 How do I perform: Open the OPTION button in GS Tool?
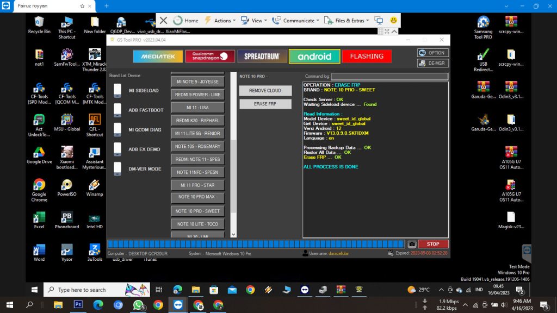point(432,53)
